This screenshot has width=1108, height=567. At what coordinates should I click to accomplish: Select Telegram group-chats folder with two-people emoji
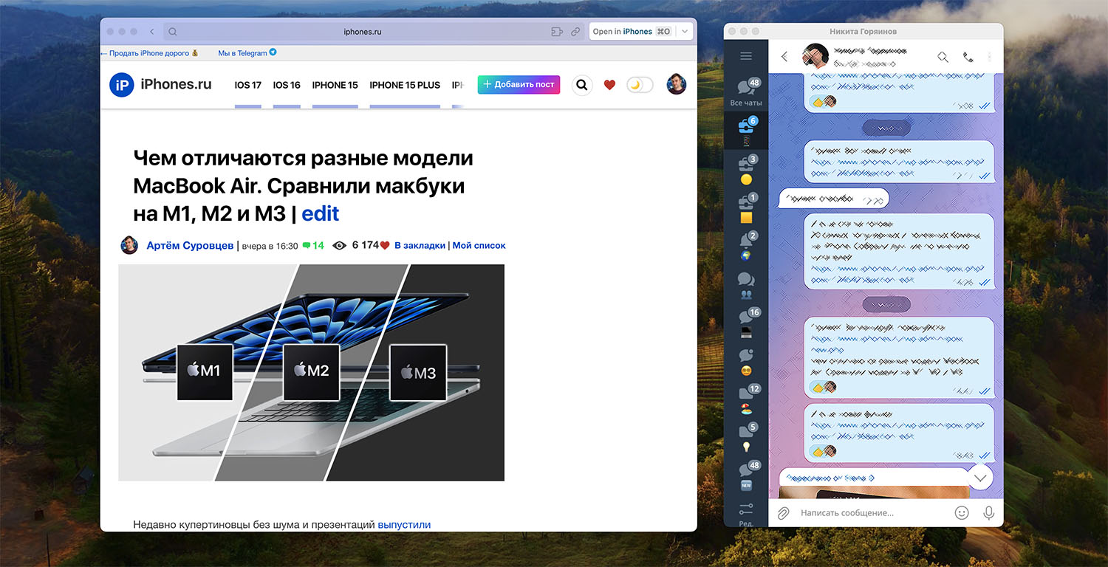pyautogui.click(x=746, y=285)
